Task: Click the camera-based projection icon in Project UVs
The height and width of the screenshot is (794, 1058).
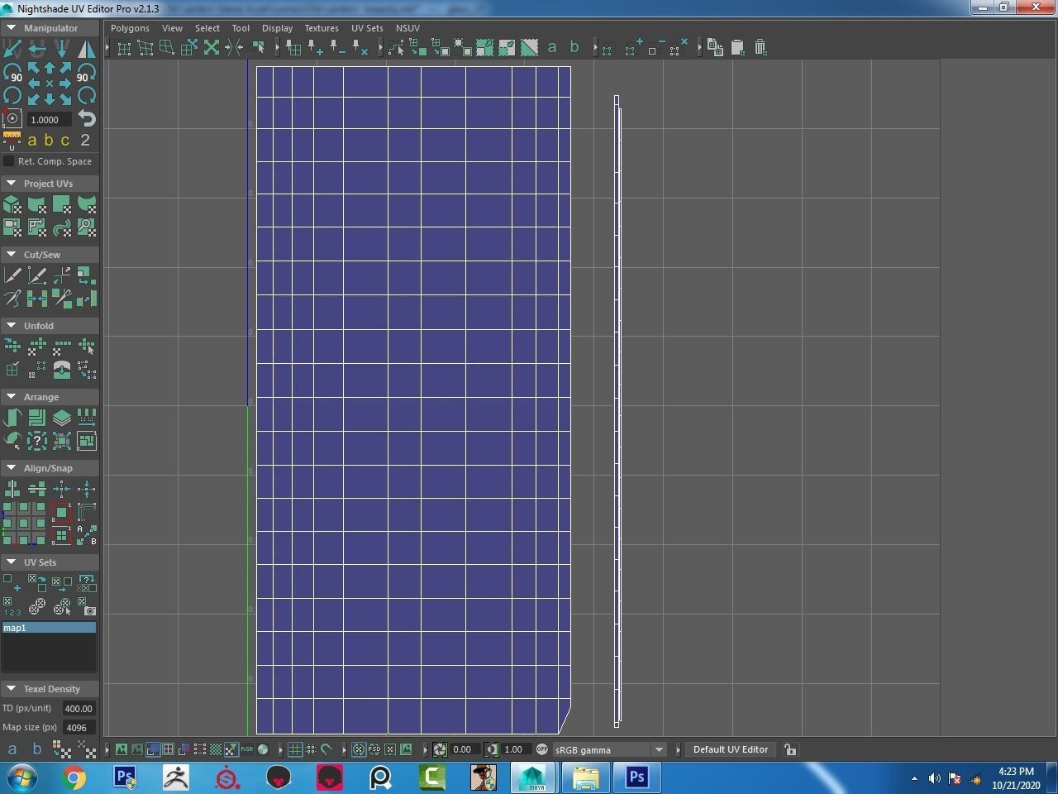Action: pyautogui.click(x=12, y=227)
